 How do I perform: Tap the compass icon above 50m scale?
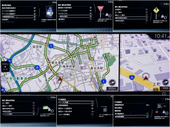pyautogui.click(x=165, y=82)
